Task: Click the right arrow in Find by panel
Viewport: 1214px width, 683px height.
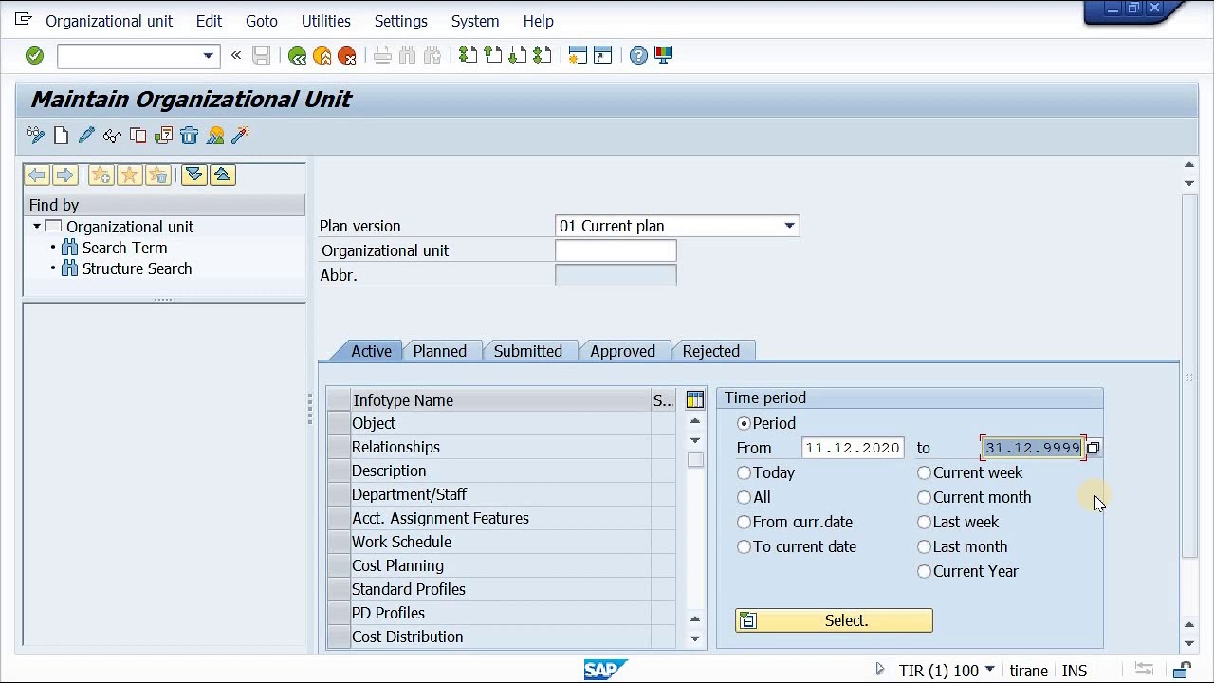Action: 64,175
